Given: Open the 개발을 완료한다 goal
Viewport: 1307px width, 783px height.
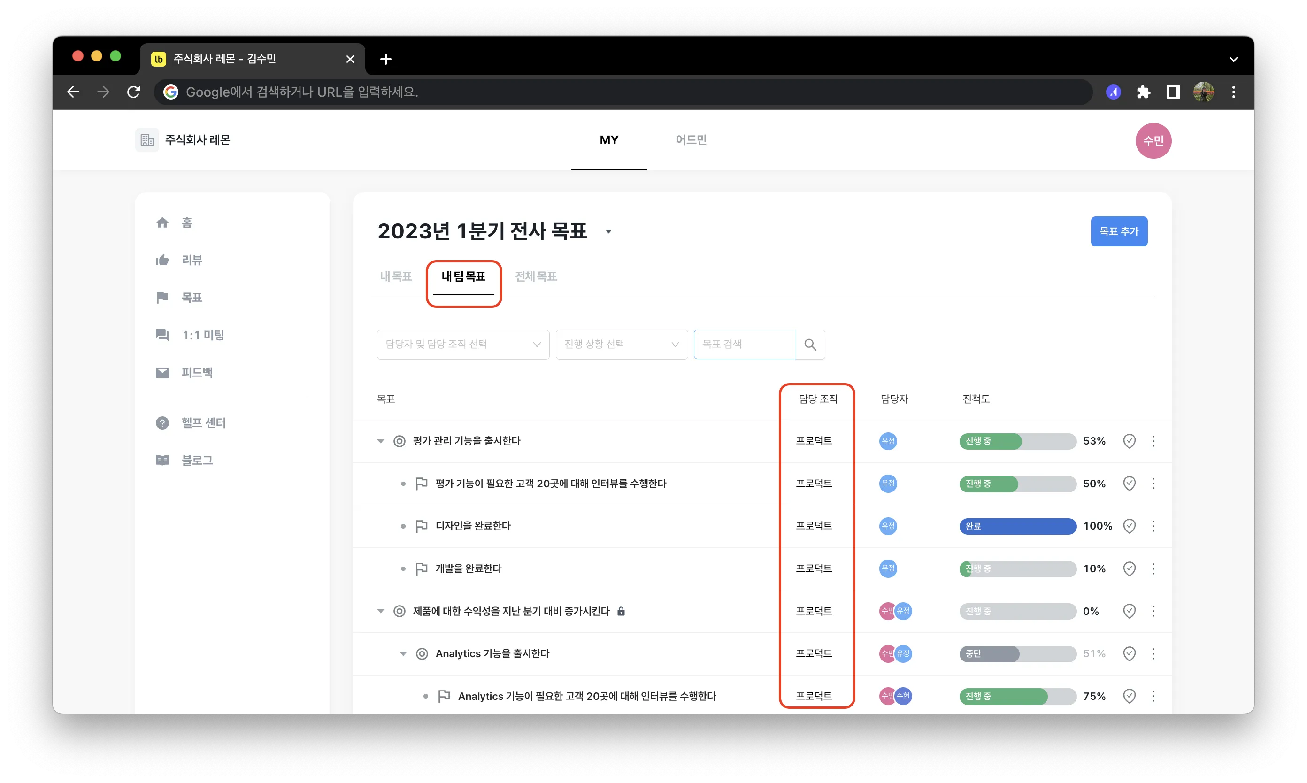Looking at the screenshot, I should (468, 569).
